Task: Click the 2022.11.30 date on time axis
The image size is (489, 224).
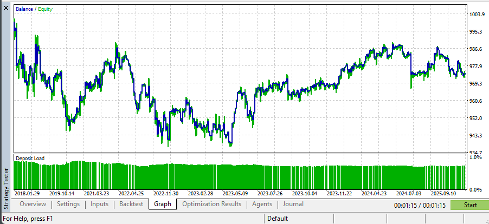Action: (166, 193)
